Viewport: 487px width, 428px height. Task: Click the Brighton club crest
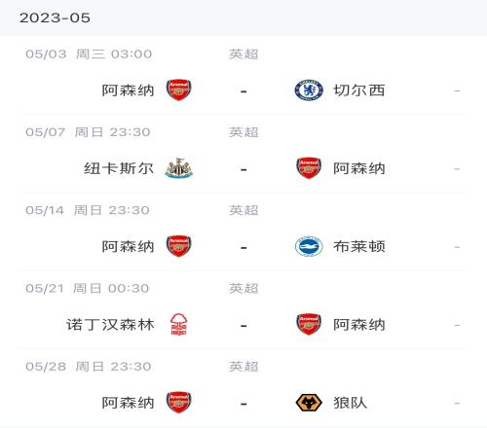coord(309,246)
